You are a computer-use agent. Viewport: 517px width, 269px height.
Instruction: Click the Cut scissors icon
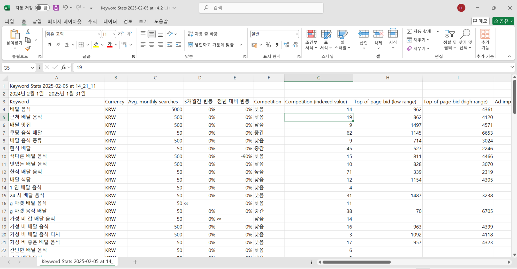28,31
